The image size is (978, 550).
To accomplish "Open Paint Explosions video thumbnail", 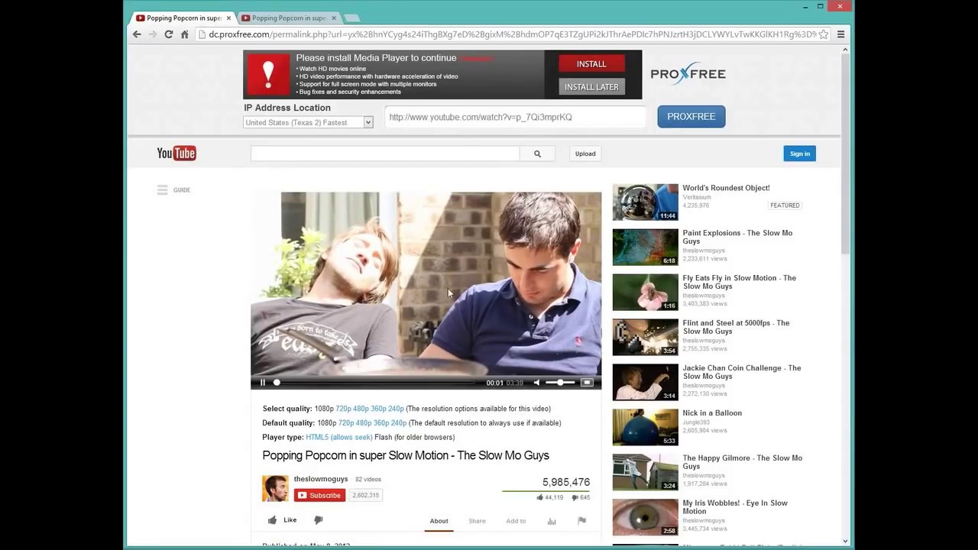I will pos(645,247).
